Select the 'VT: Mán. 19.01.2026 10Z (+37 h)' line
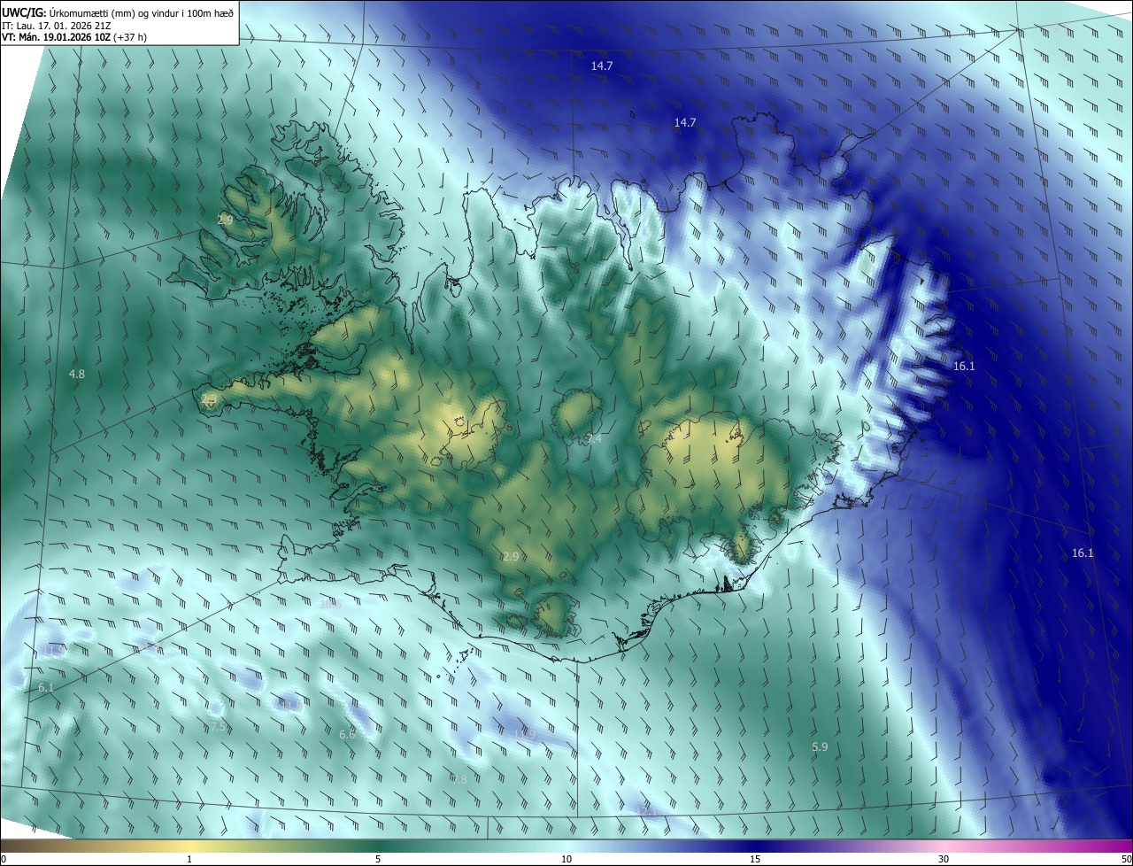 click(74, 37)
